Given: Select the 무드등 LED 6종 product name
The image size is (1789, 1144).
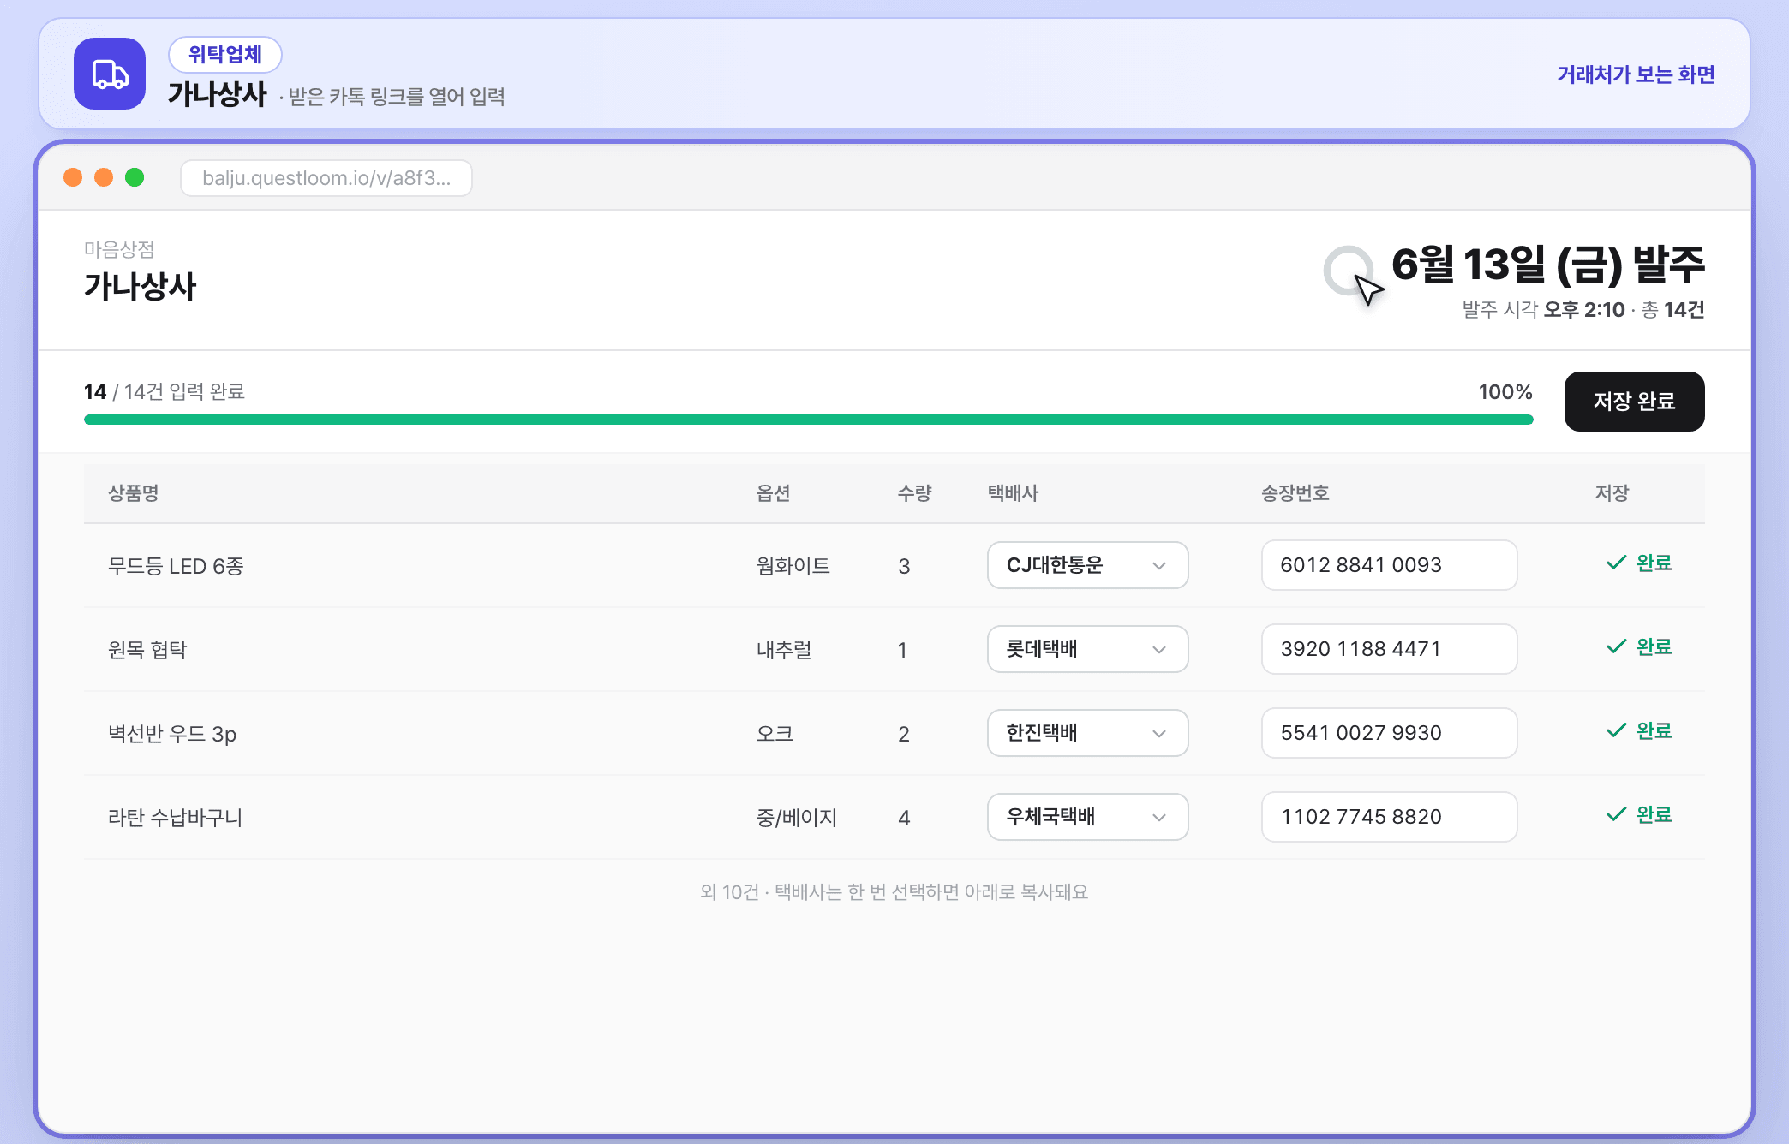Looking at the screenshot, I should [176, 566].
